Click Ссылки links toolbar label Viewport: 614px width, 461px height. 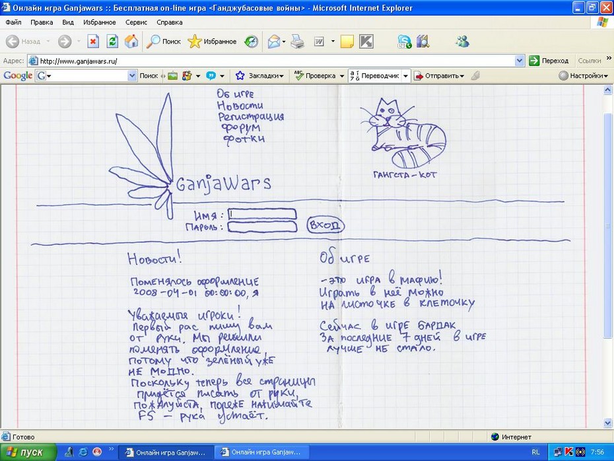coord(590,61)
